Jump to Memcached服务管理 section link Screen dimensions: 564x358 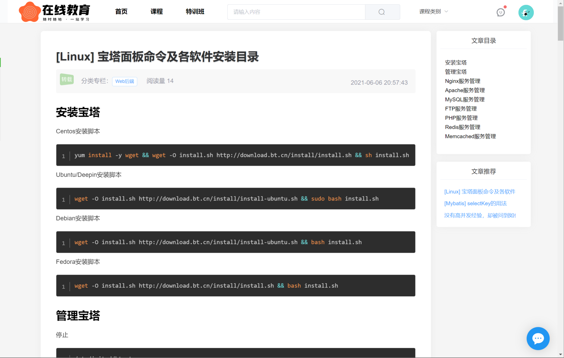pos(470,136)
